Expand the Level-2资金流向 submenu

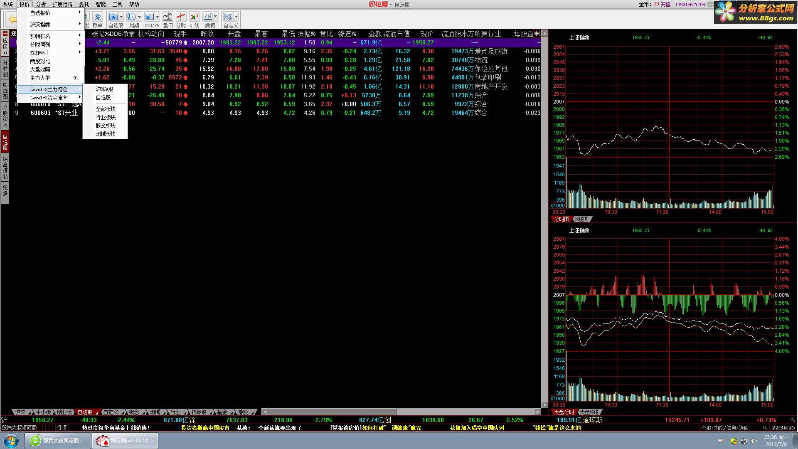(51, 98)
